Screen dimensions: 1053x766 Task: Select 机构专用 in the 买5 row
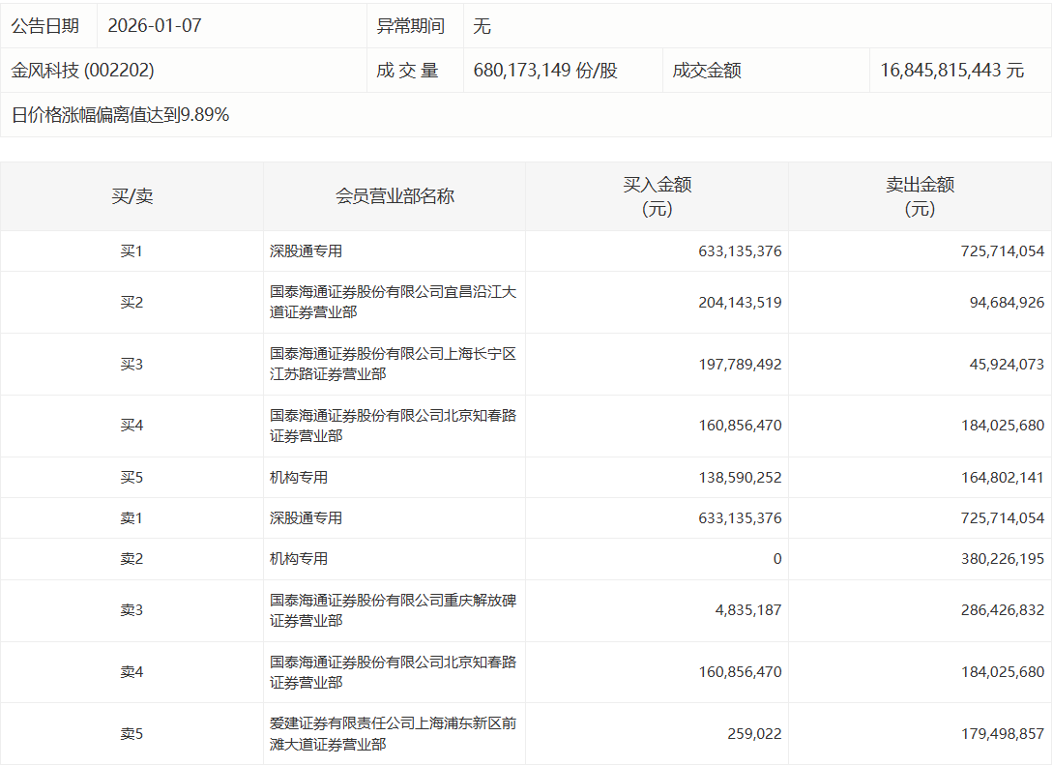tap(299, 478)
